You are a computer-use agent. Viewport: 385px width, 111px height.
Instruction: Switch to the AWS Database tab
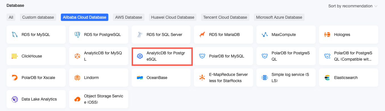129,17
